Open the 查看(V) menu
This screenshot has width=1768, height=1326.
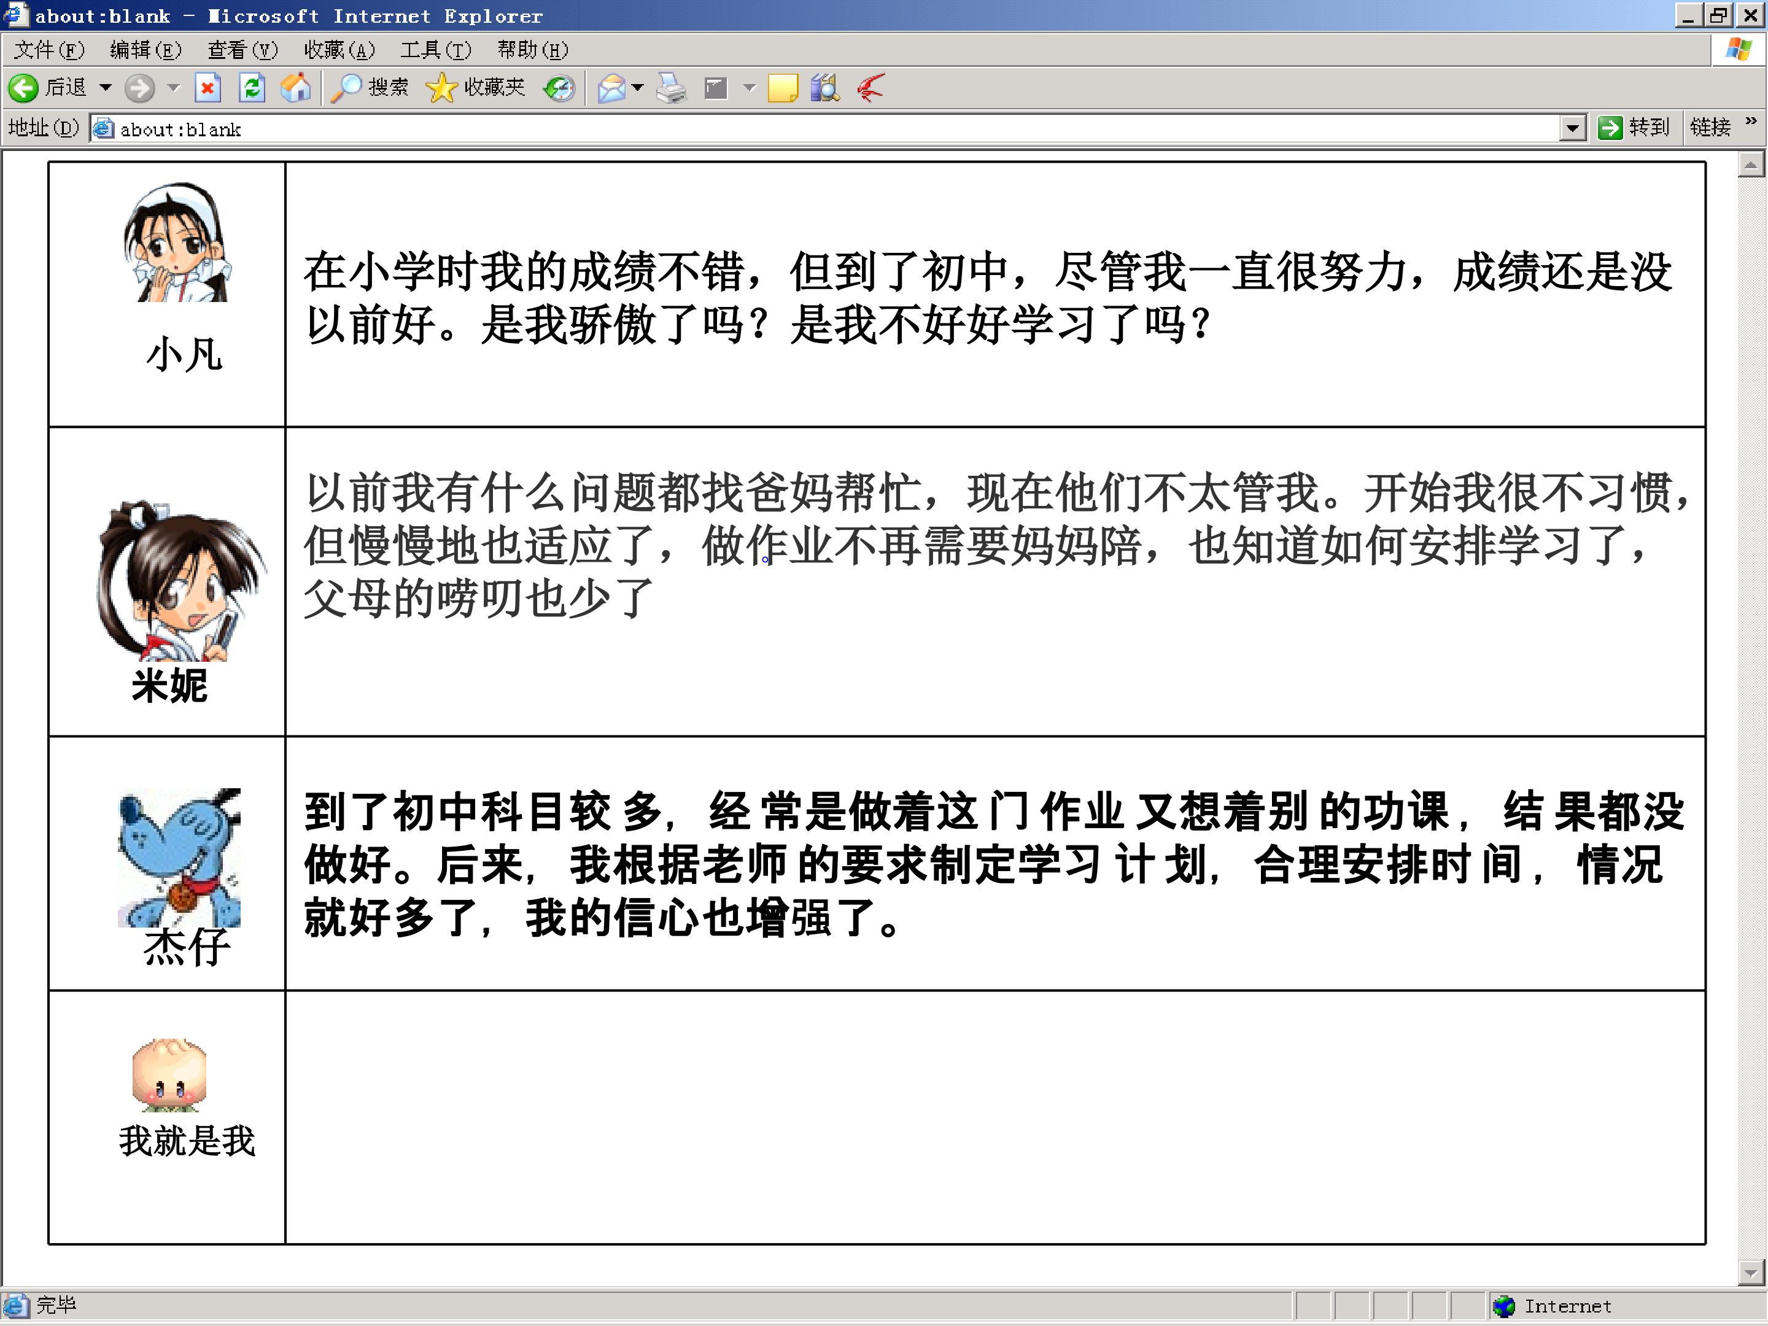pyautogui.click(x=243, y=50)
